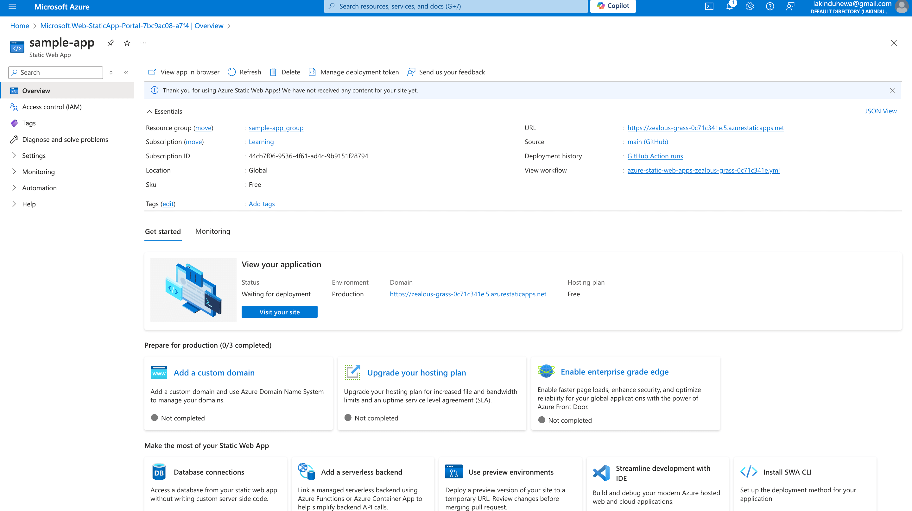Viewport: 912px width, 511px height.
Task: Click the Visit your site button
Action: pyautogui.click(x=279, y=312)
